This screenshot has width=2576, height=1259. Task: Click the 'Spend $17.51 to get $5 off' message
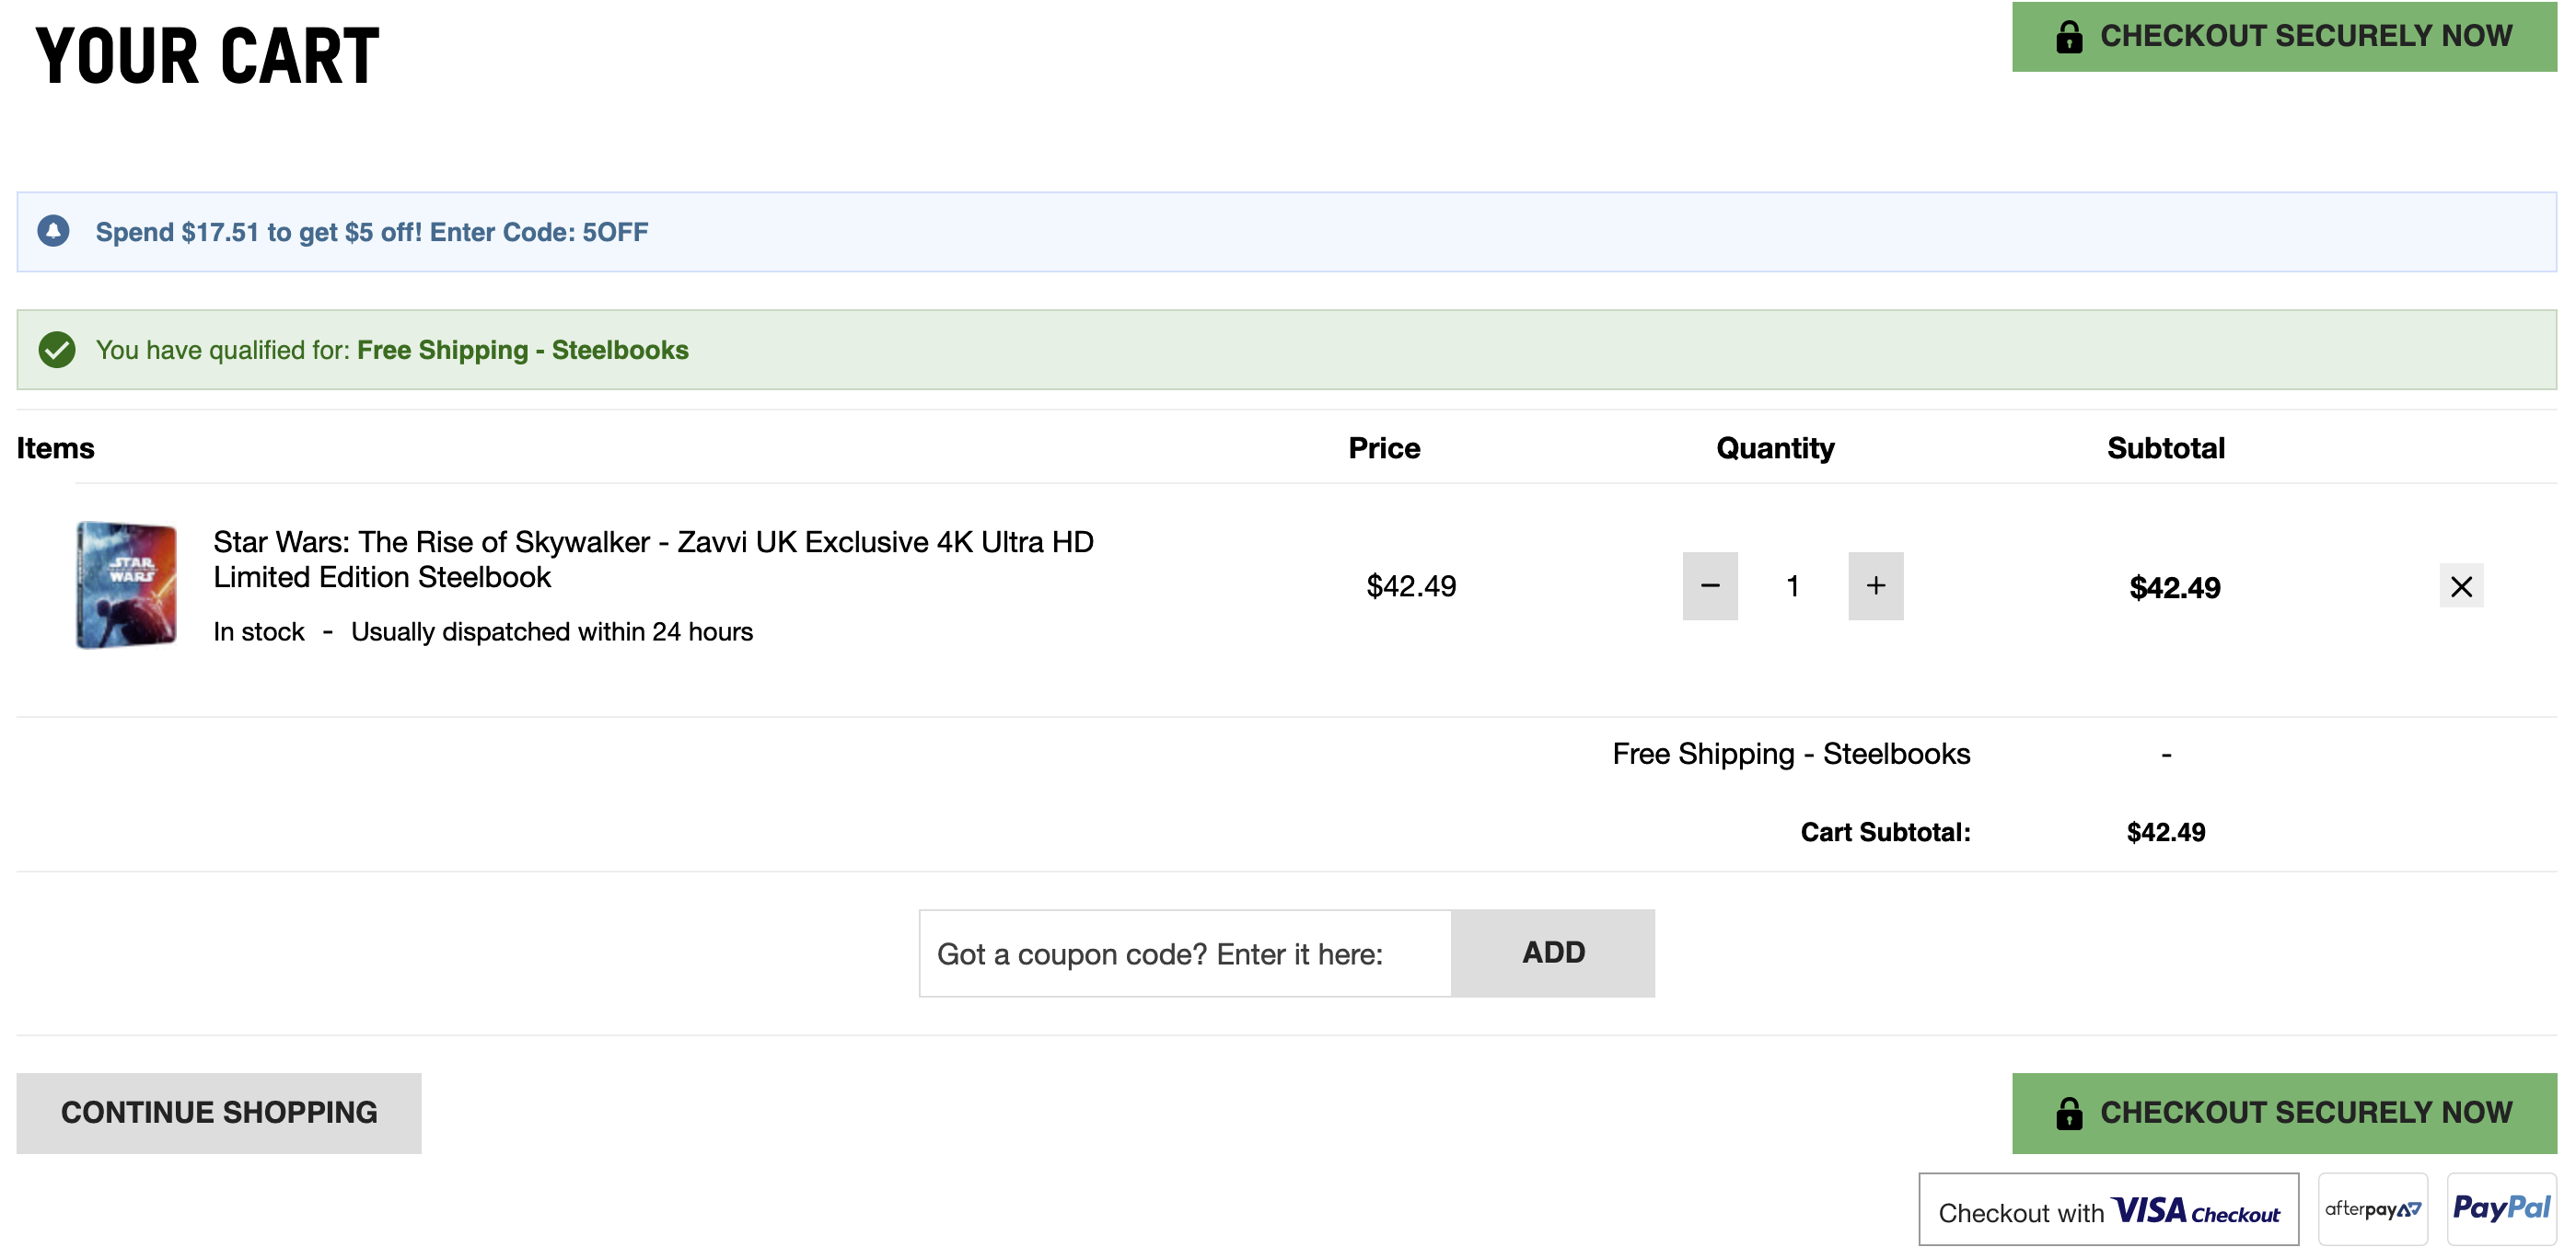click(x=372, y=232)
